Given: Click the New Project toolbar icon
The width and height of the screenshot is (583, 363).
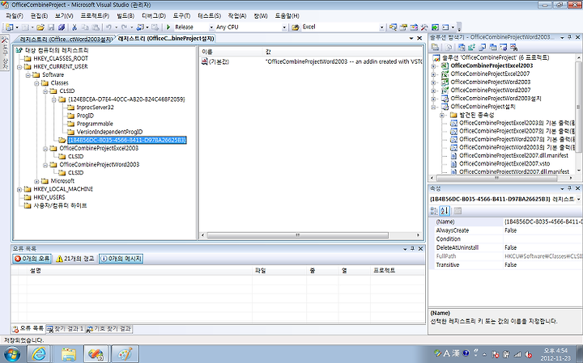Looking at the screenshot, I should point(9,27).
